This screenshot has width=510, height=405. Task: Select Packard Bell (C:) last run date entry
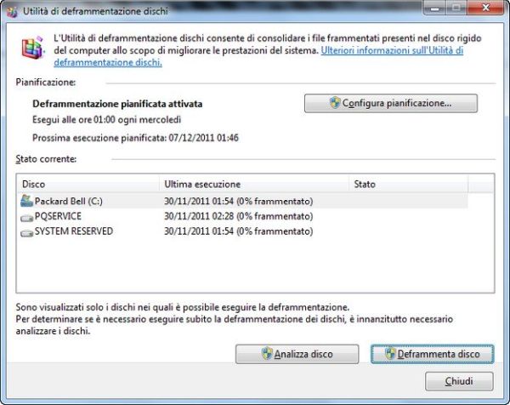pos(235,201)
